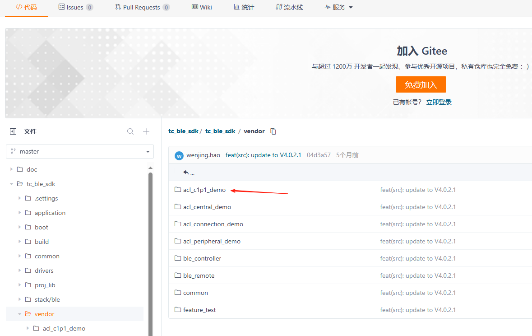Click the ble_remote folder icon
532x336 pixels.
coord(178,275)
